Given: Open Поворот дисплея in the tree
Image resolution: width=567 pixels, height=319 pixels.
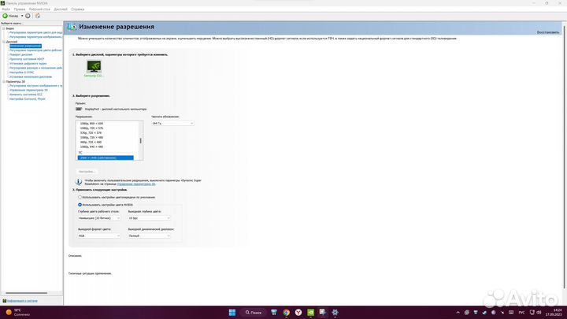Looking at the screenshot, I should coord(20,54).
